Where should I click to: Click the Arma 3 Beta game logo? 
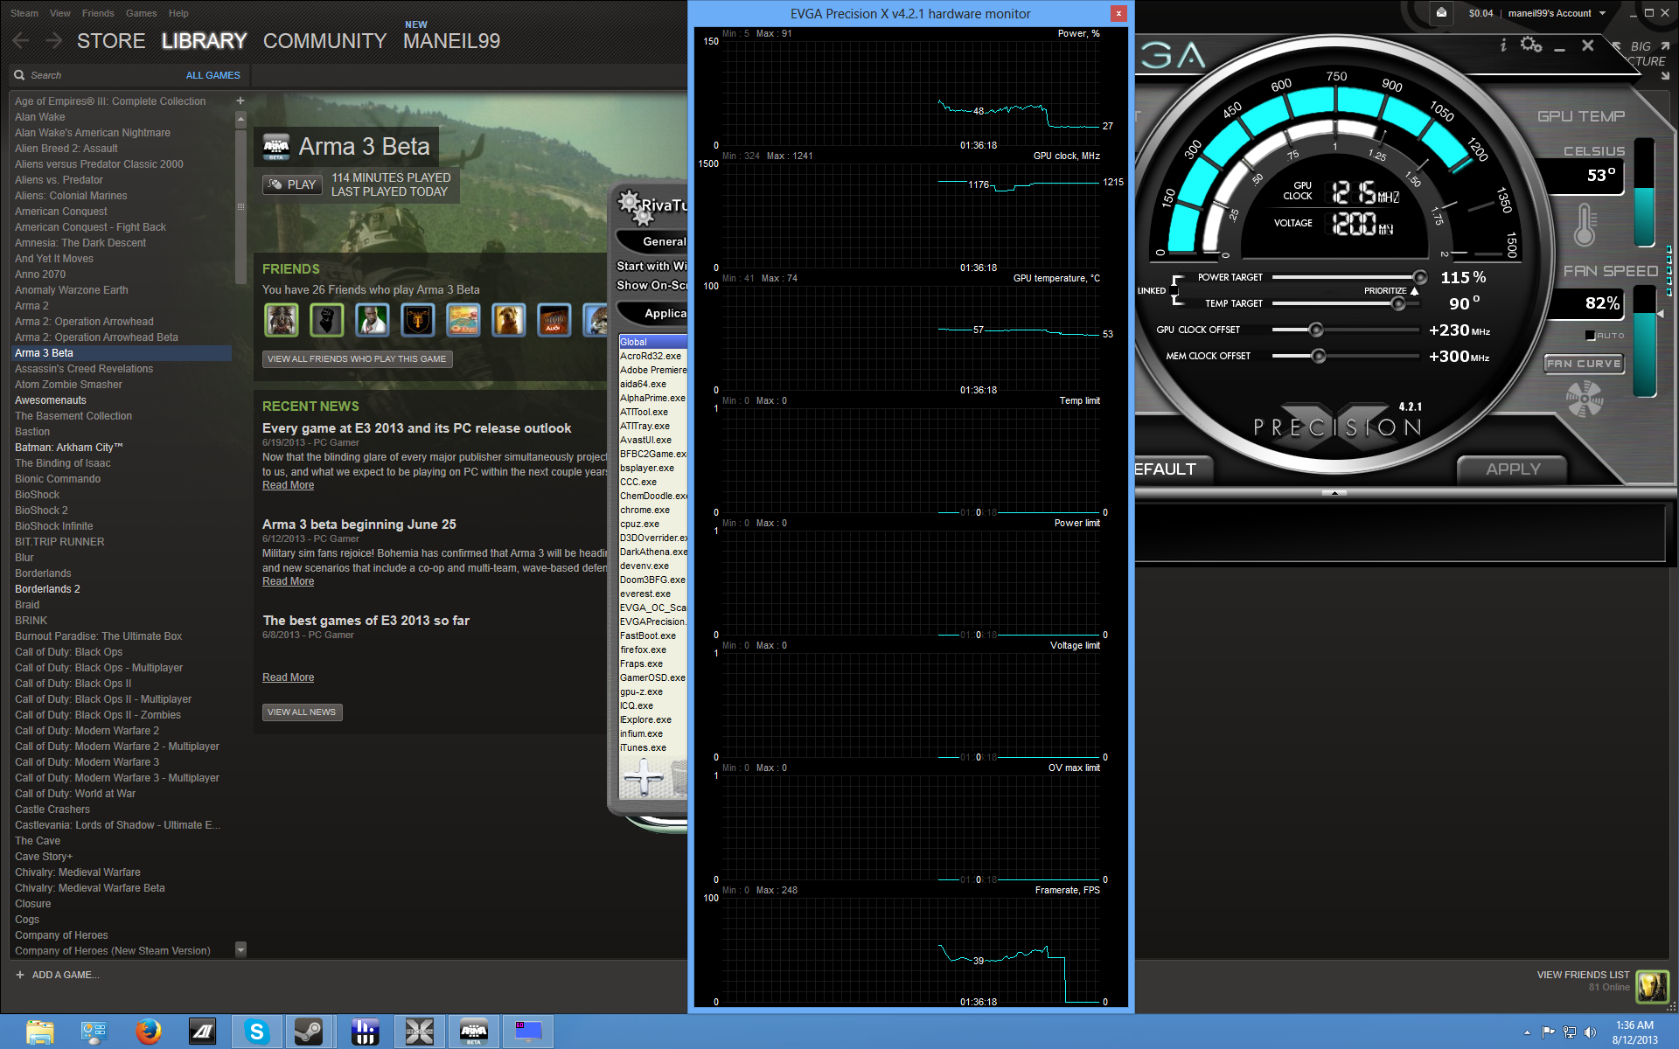[276, 146]
